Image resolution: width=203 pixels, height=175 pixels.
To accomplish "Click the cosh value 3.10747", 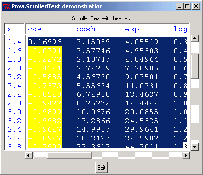I will 93,59.
